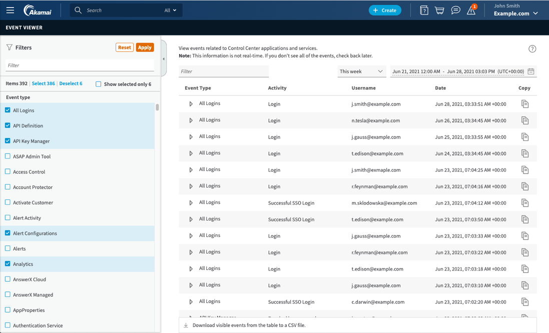
Task: Click the question mark help icon
Action: coord(532,48)
